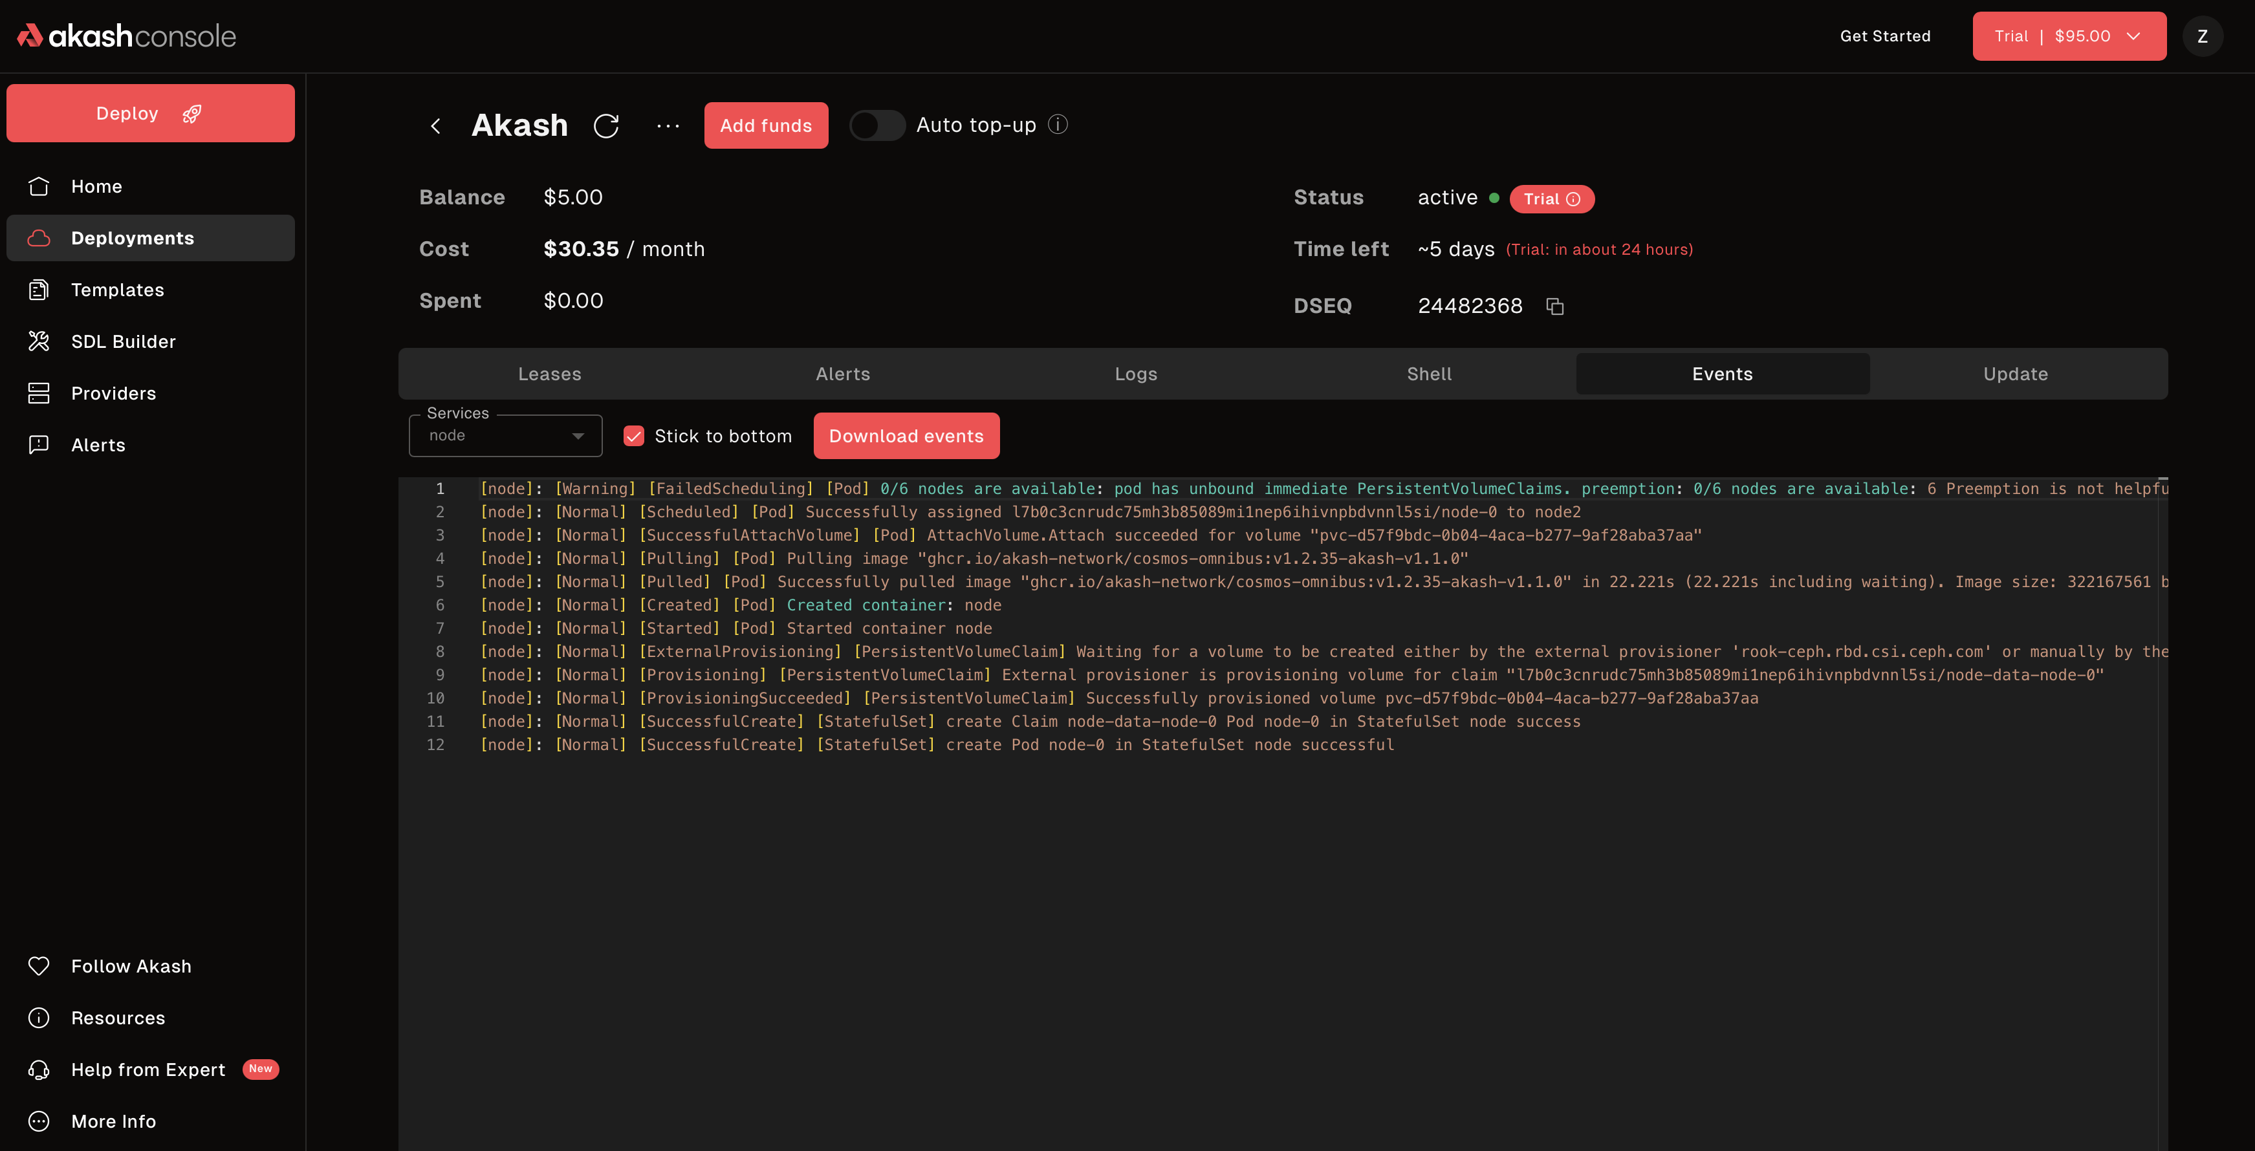Switch to the Shell tab

click(x=1429, y=374)
